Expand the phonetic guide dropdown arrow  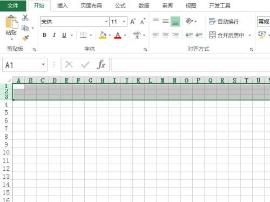pyautogui.click(x=144, y=35)
